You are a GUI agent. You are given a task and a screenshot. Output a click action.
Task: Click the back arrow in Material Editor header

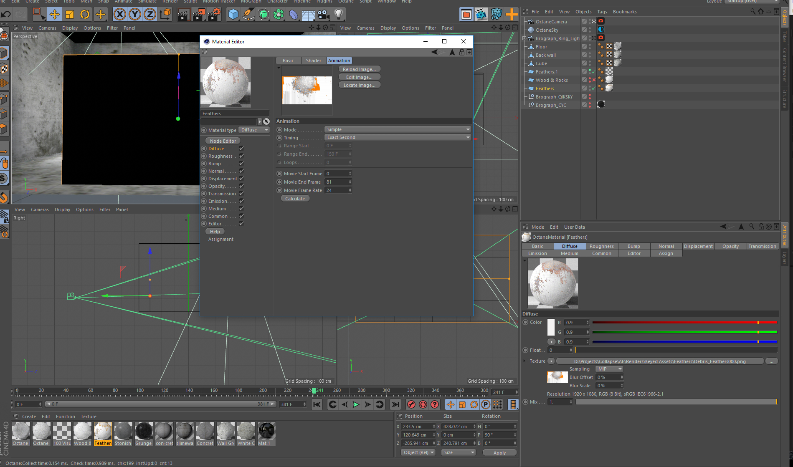click(x=435, y=52)
